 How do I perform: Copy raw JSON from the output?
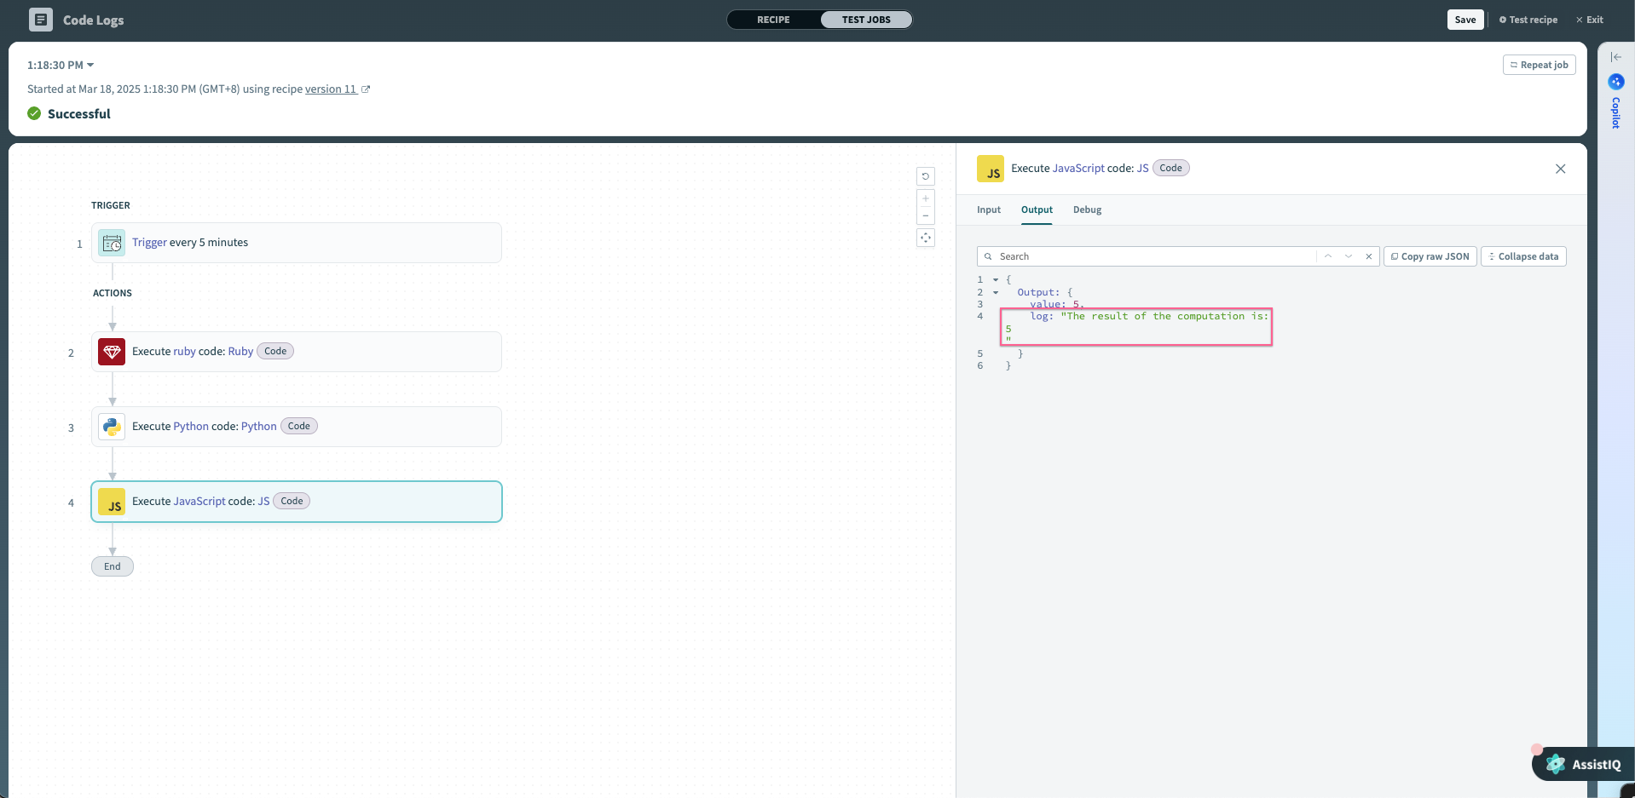pos(1430,256)
